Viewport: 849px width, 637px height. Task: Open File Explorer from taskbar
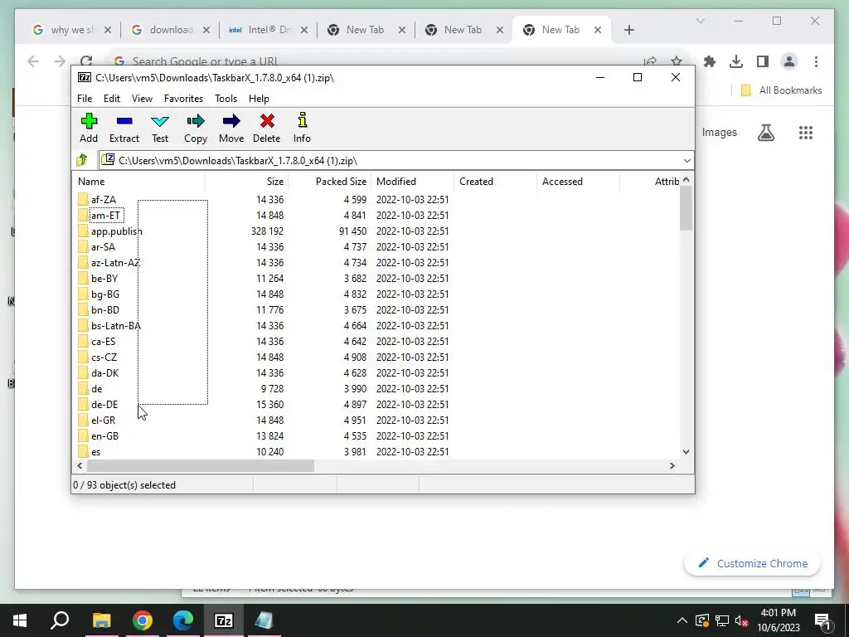[x=101, y=620]
